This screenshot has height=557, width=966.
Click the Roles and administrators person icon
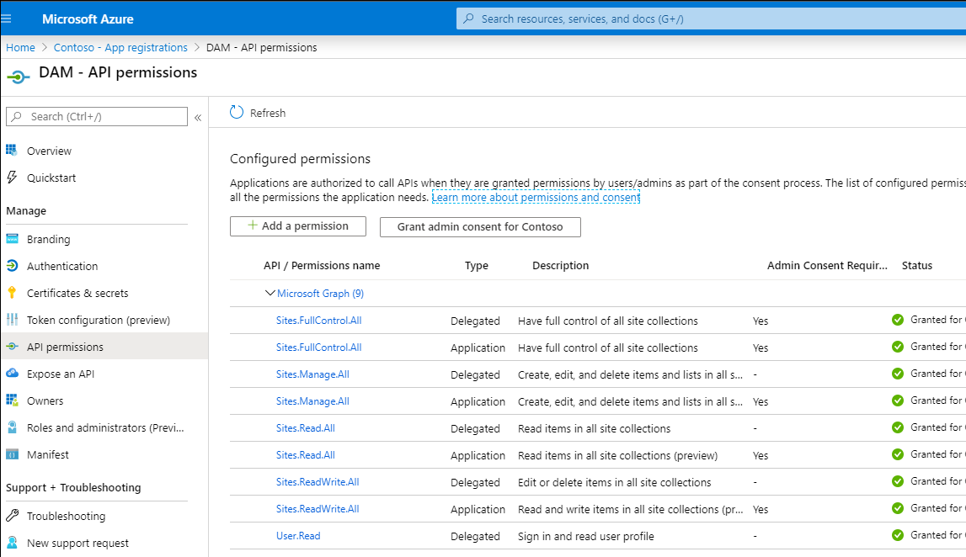[12, 427]
